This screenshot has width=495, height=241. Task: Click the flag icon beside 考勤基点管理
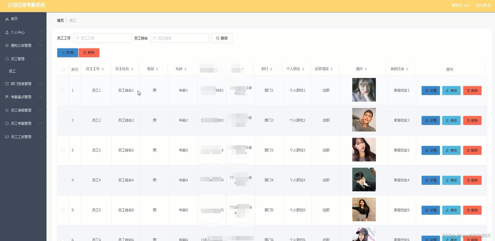(x=7, y=97)
